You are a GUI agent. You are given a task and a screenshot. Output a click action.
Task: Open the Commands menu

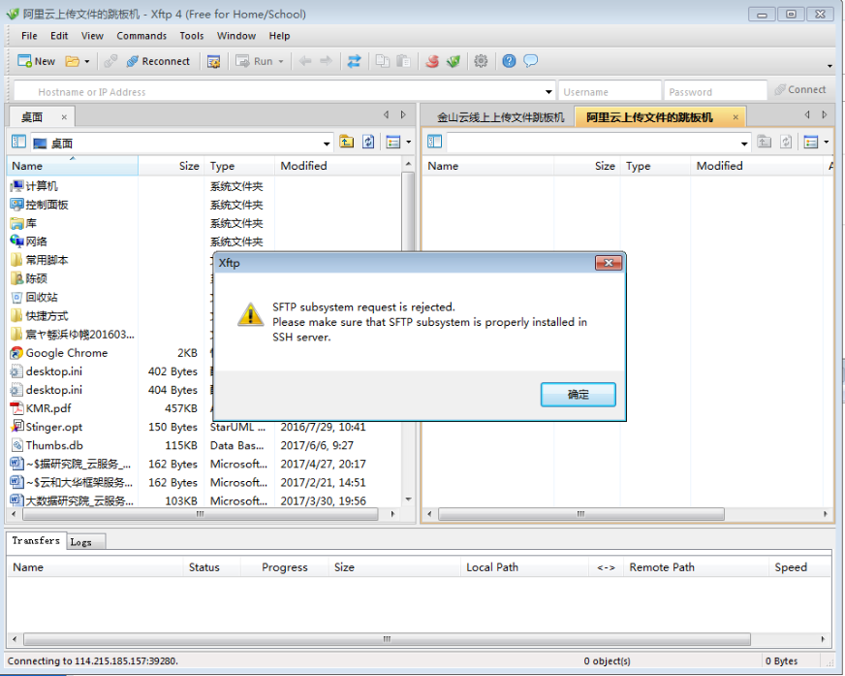click(x=141, y=36)
